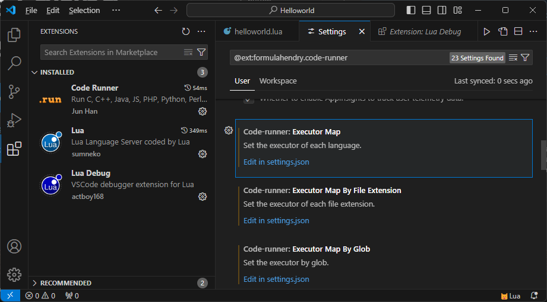Edit Executor Map By Glob in settings.json

coord(276,279)
